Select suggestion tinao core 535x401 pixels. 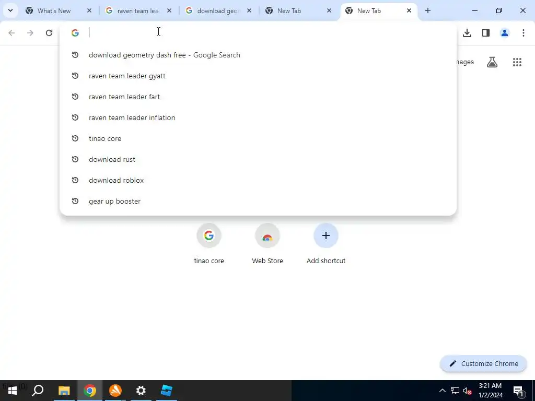(x=258, y=138)
